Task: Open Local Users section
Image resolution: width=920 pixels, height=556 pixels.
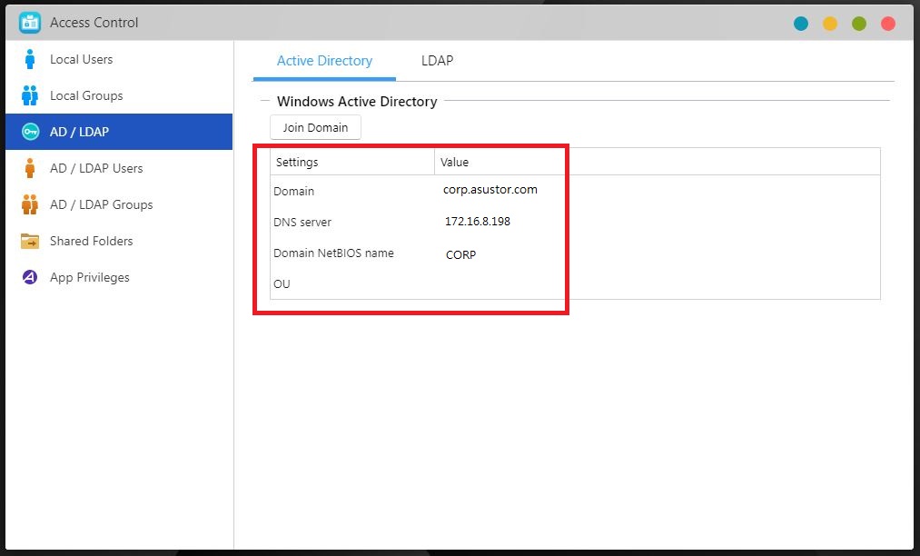Action: click(119, 59)
